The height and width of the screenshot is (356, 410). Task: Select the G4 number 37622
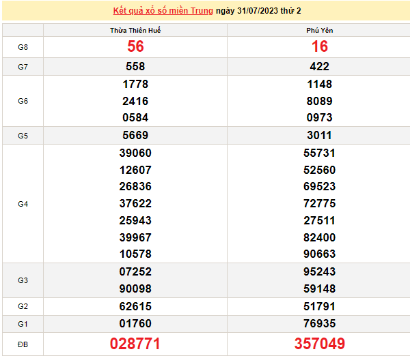click(x=135, y=204)
